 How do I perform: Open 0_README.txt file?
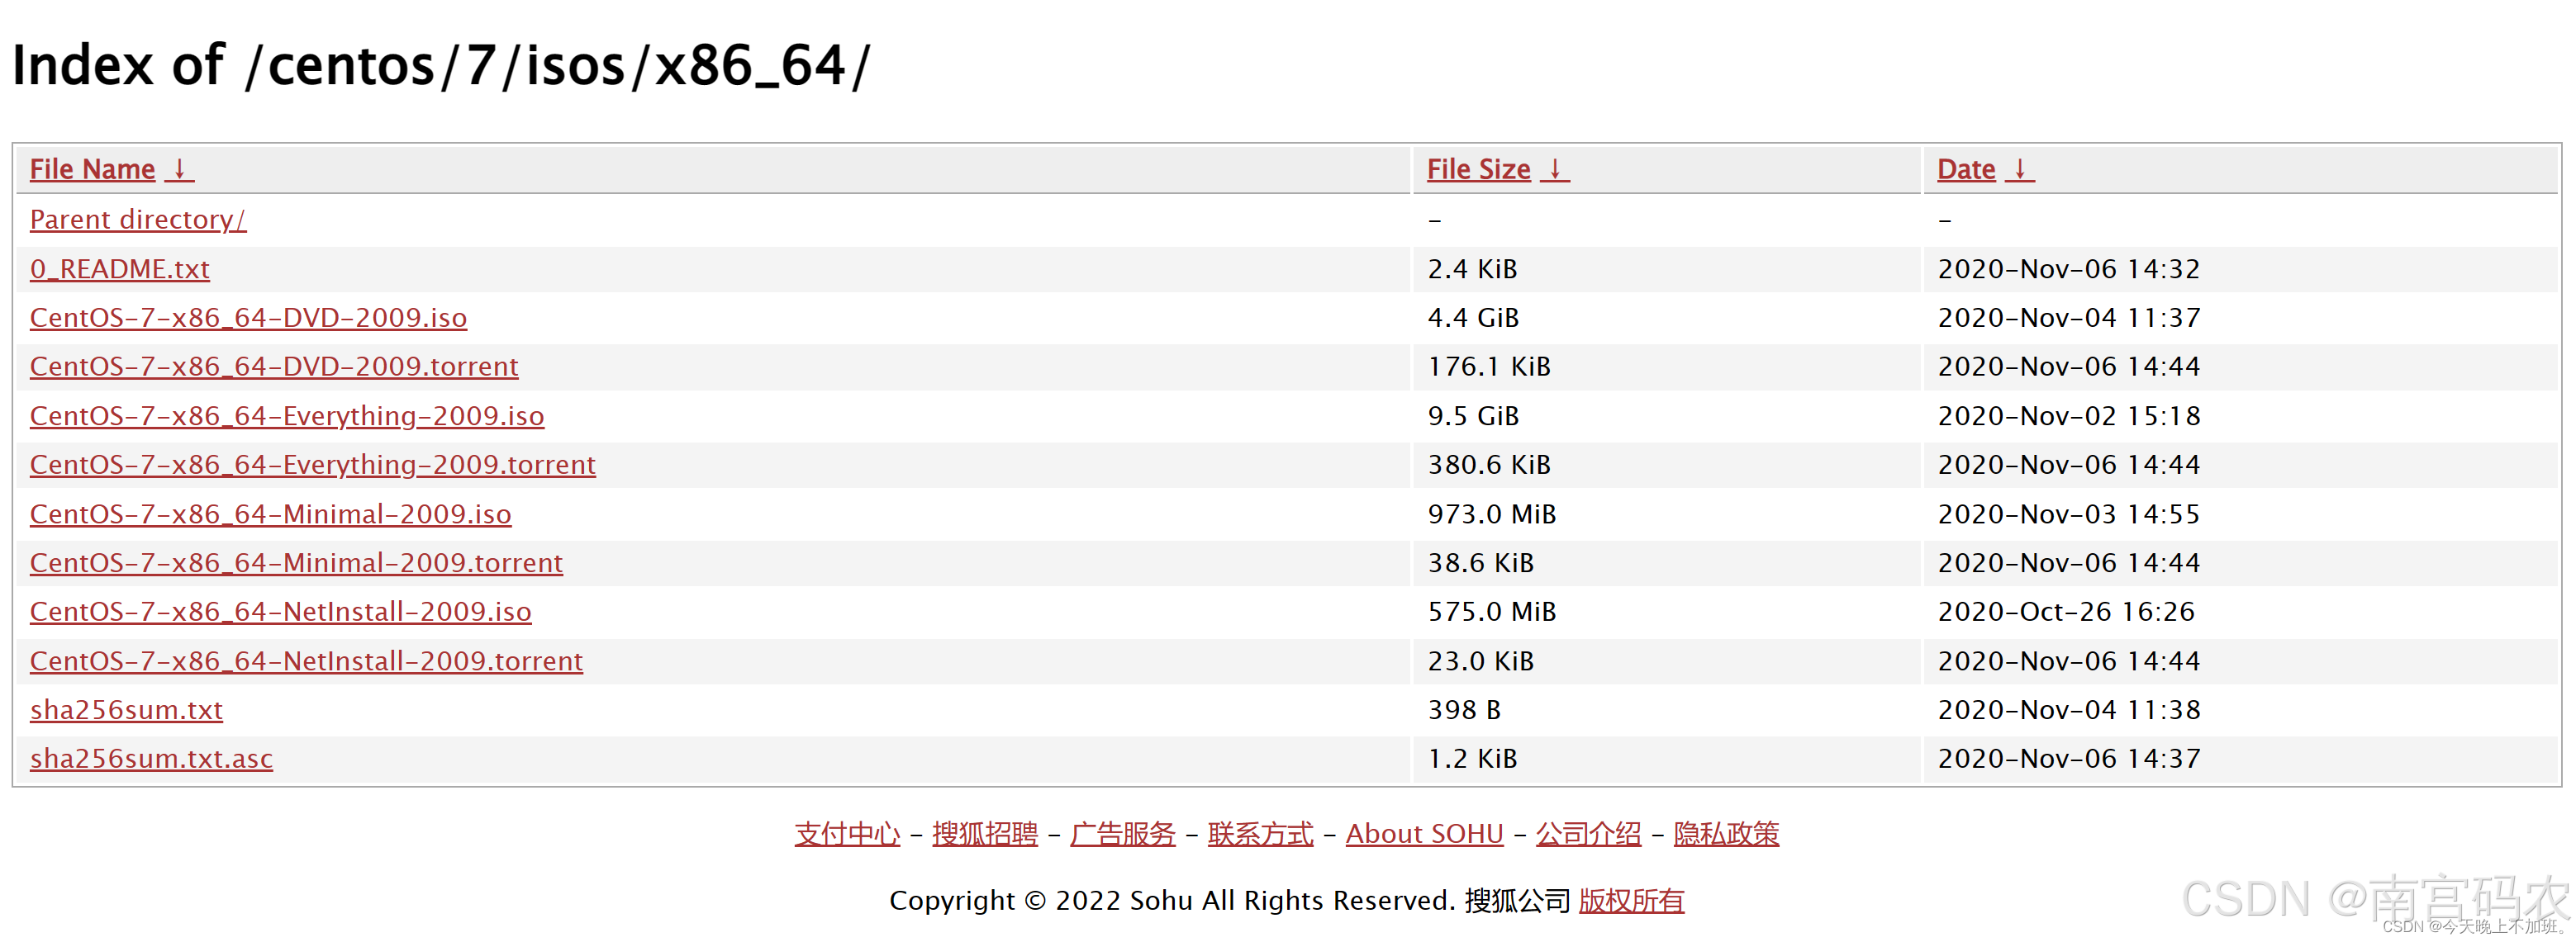coord(119,268)
